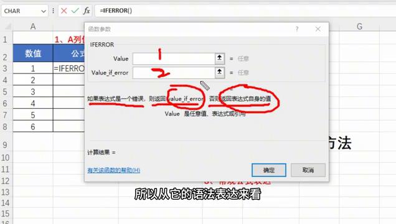Open the help question mark in dialog title bar
The height and width of the screenshot is (224, 396).
pyautogui.click(x=297, y=29)
